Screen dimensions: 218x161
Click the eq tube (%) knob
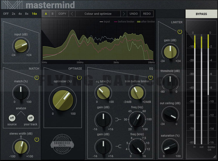click(103, 93)
